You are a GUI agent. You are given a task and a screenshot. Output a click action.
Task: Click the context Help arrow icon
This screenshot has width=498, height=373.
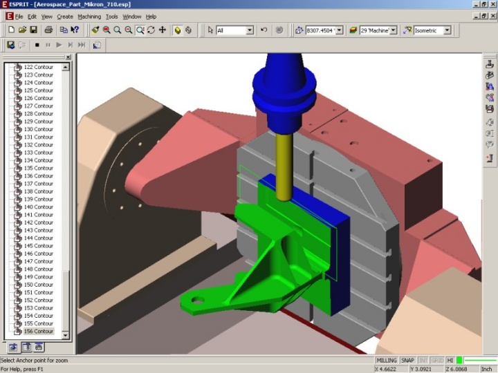tap(75, 30)
